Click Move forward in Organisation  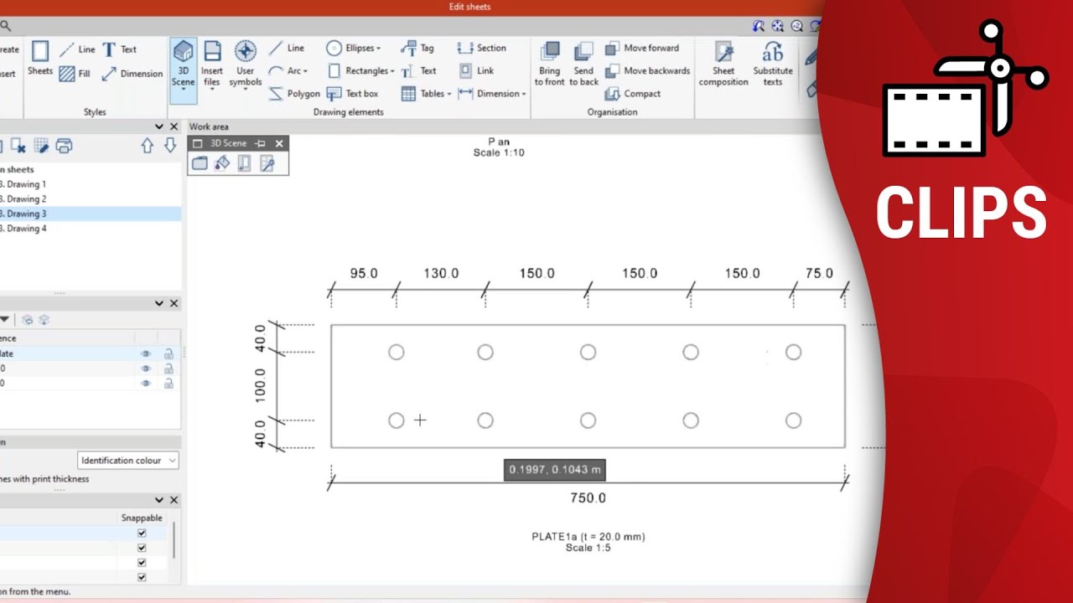coord(642,49)
